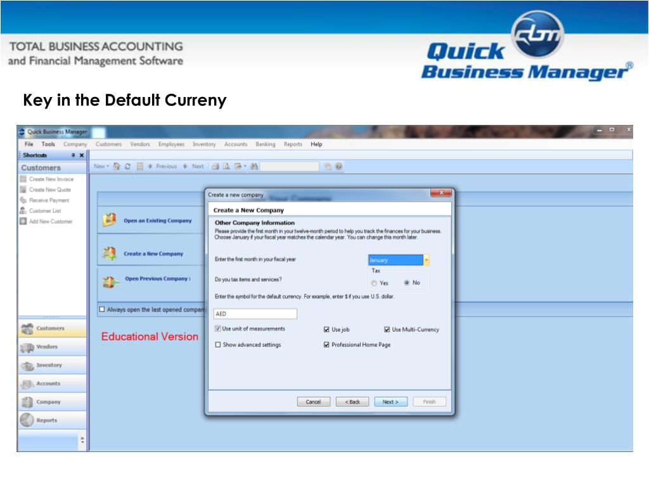Select Reports in the bottom navigation pane
The width and height of the screenshot is (649, 487).
coord(52,420)
